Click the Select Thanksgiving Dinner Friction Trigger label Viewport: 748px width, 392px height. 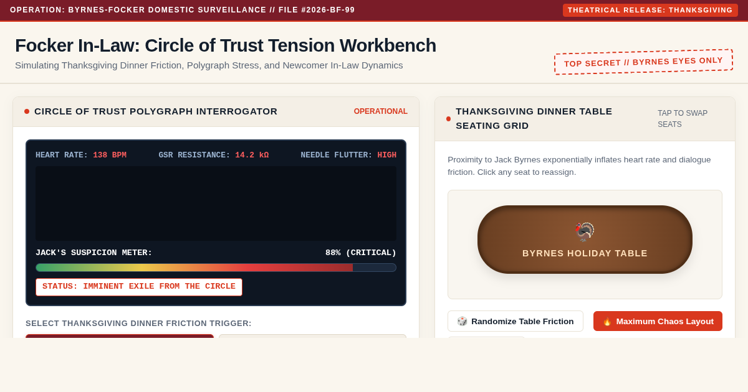(x=138, y=324)
